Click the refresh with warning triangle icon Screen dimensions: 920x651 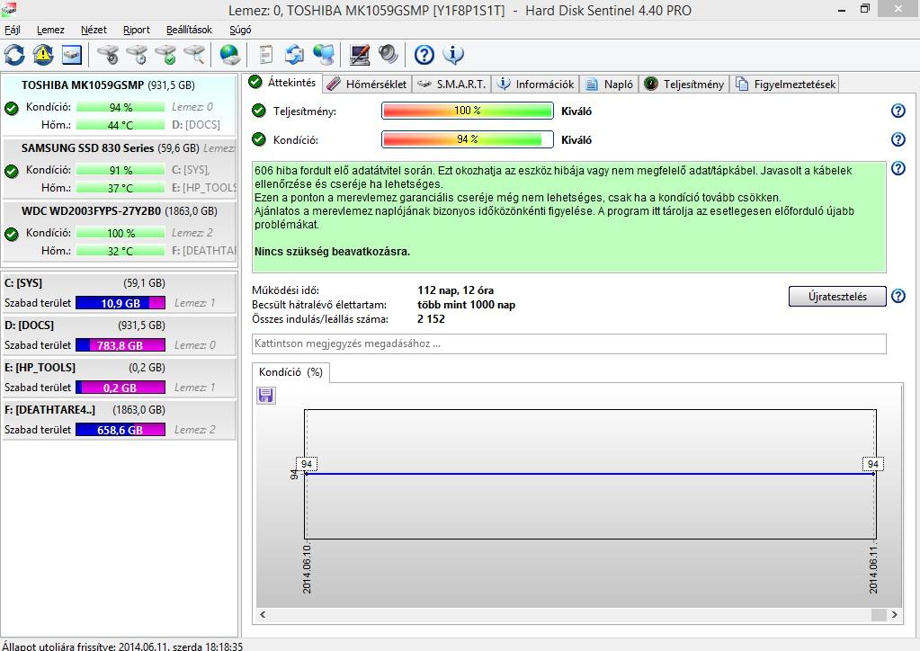[x=43, y=55]
